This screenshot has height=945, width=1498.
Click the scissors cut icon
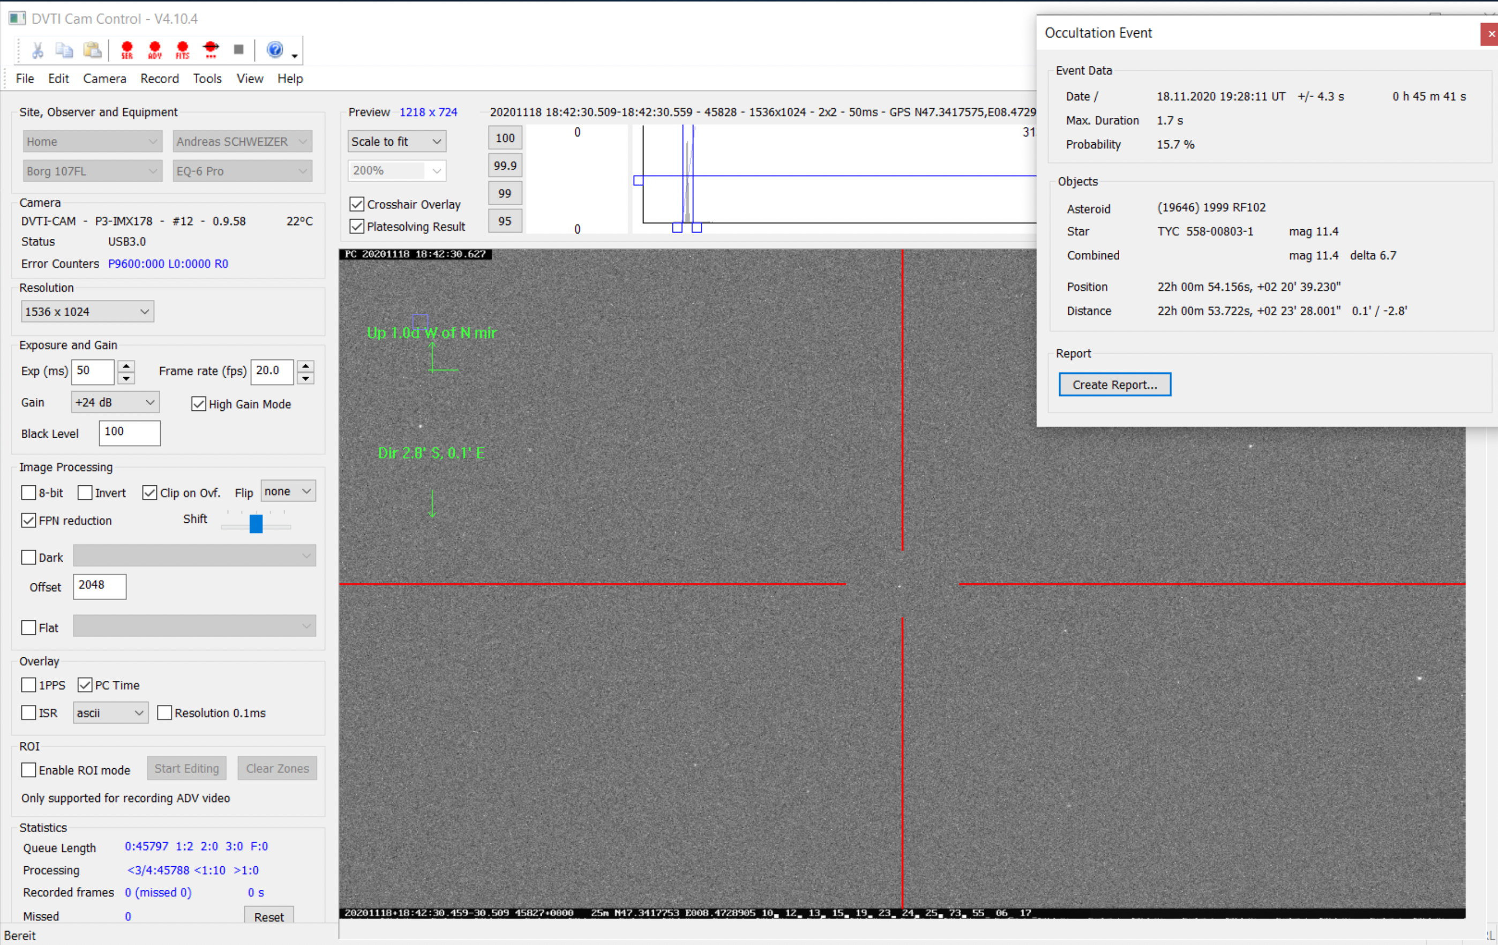(x=38, y=50)
